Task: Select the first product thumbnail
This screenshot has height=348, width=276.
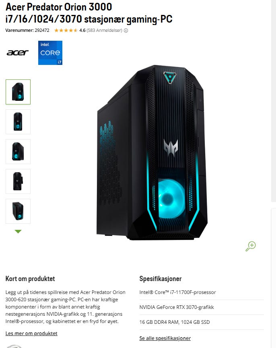Action: click(x=18, y=92)
